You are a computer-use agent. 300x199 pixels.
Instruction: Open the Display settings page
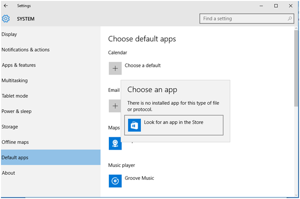click(x=9, y=34)
